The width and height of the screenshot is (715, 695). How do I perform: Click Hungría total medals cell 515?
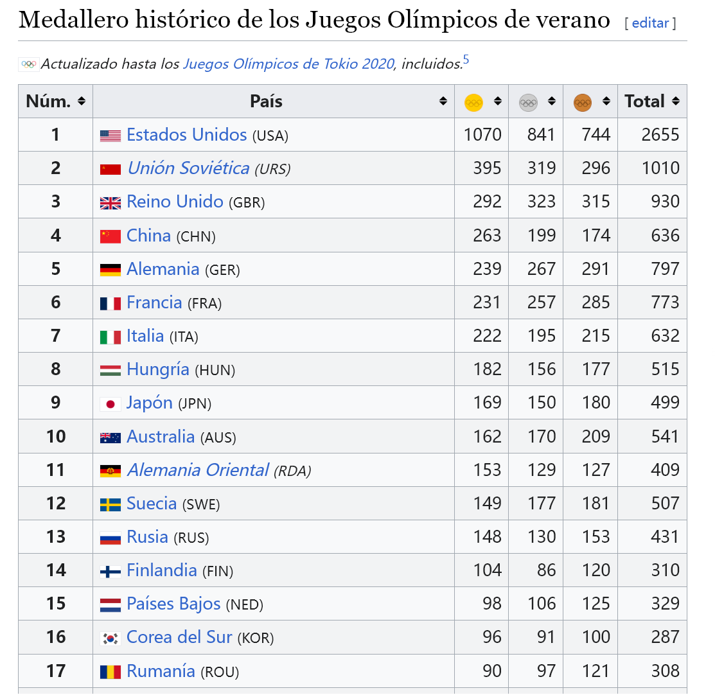tap(666, 369)
